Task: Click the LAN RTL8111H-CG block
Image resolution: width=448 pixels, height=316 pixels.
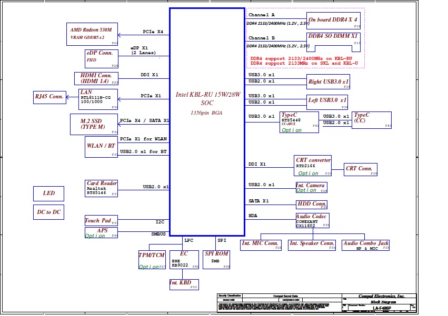Action: (x=98, y=99)
